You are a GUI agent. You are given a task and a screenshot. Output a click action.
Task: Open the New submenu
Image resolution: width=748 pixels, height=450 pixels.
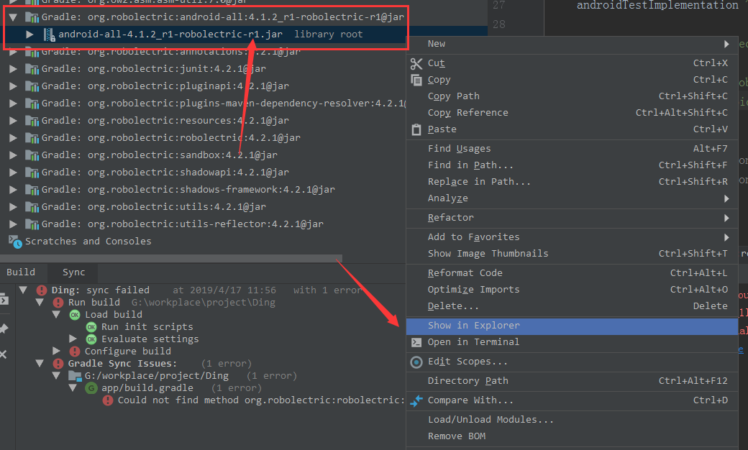point(572,44)
